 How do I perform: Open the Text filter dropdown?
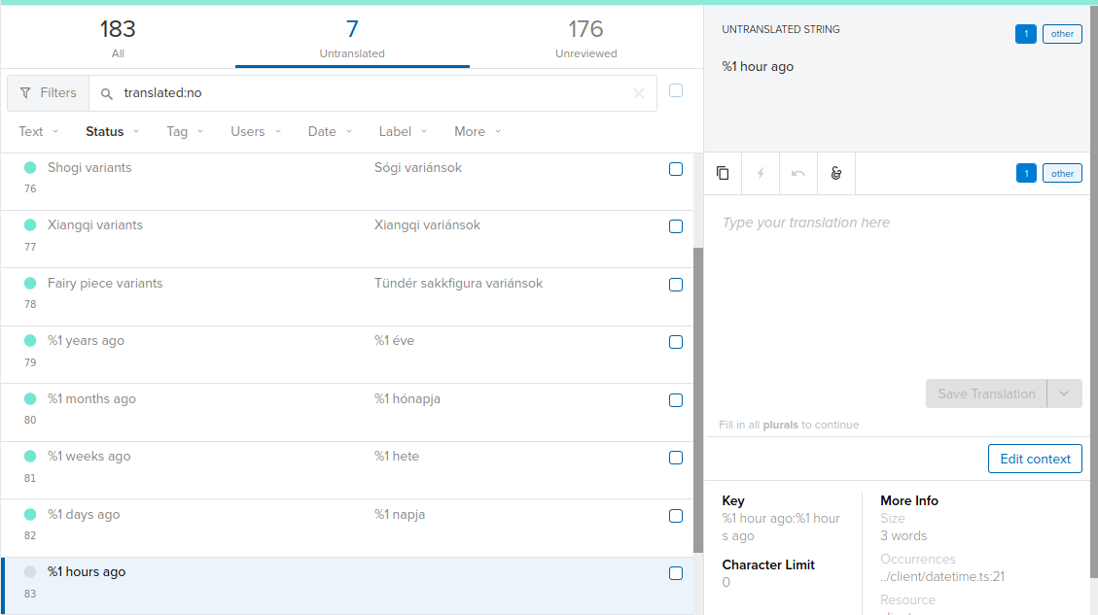(39, 131)
